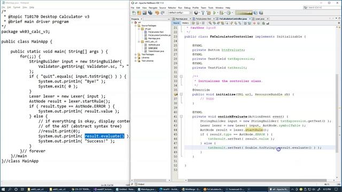This screenshot has width=342, height=192.
Task: Minimize the Projects panel
Action: point(169,19)
